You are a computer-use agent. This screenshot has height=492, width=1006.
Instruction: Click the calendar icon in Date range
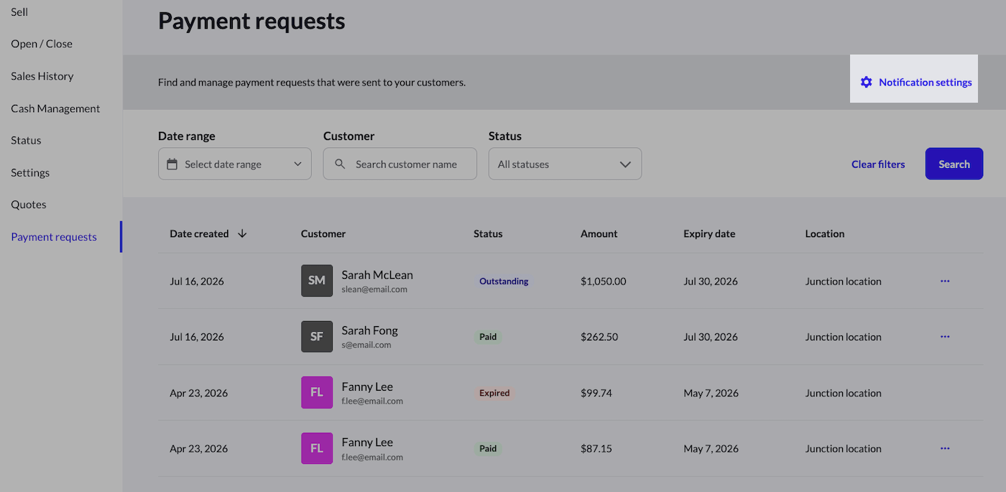[x=172, y=164]
